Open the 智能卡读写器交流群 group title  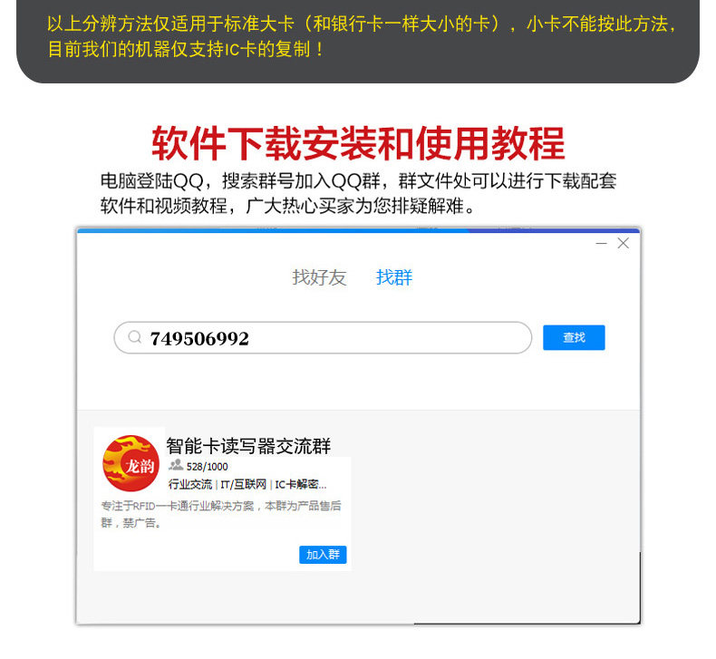coord(248,446)
